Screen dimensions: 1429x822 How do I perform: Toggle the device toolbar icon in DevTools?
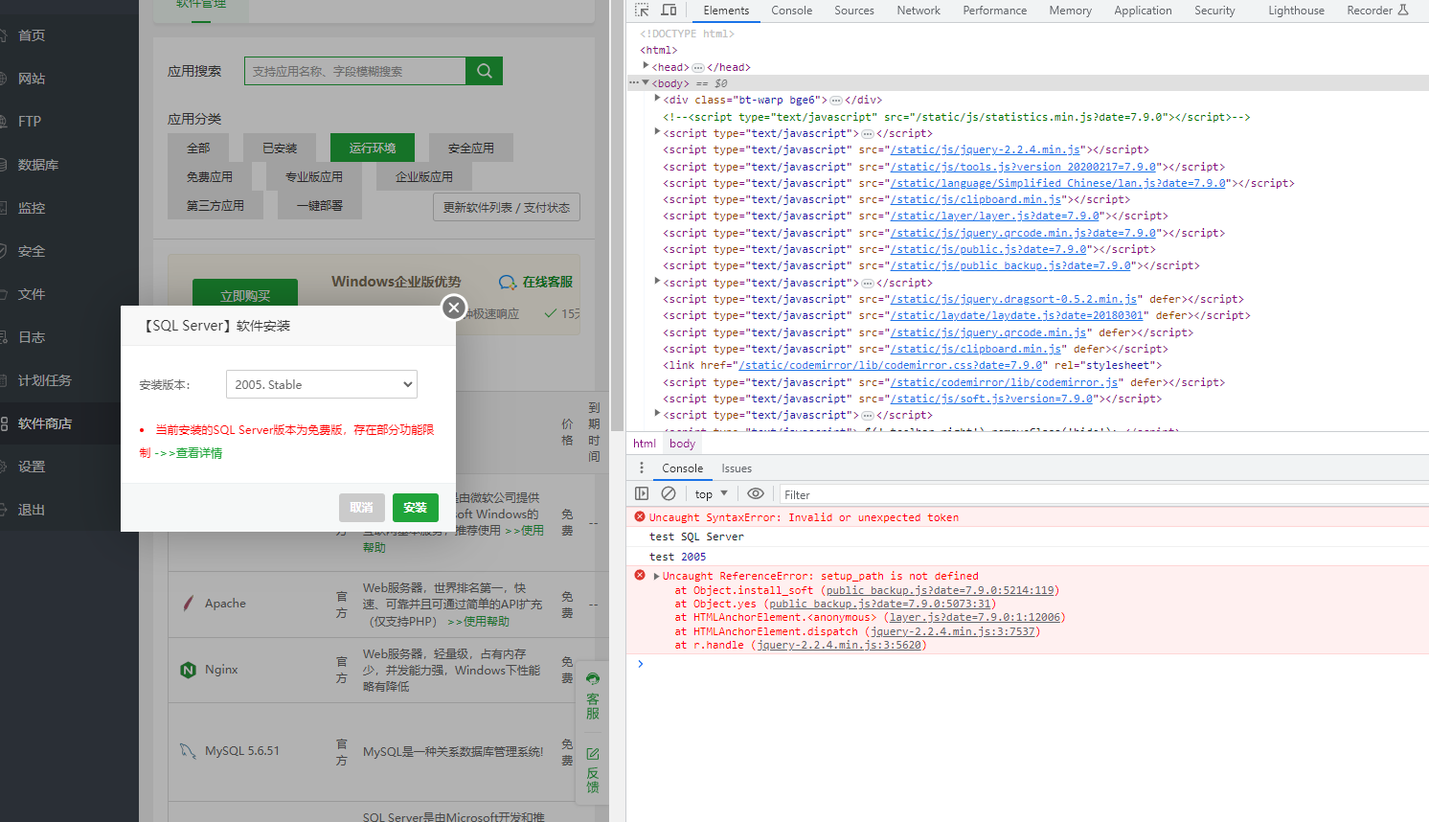coord(669,10)
